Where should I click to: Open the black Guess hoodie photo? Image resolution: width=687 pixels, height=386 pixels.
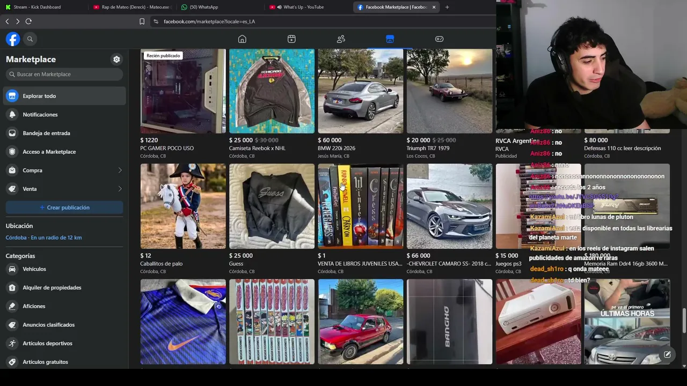tap(272, 206)
